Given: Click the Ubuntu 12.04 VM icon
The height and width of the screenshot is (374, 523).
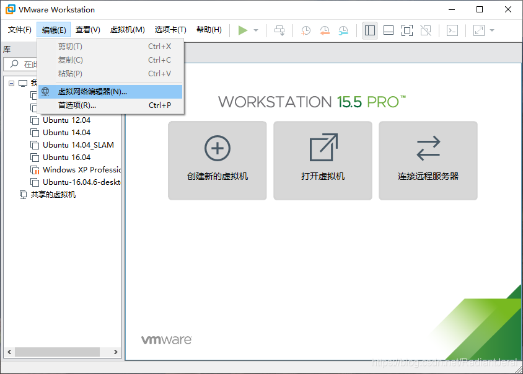Looking at the screenshot, I should pos(35,120).
